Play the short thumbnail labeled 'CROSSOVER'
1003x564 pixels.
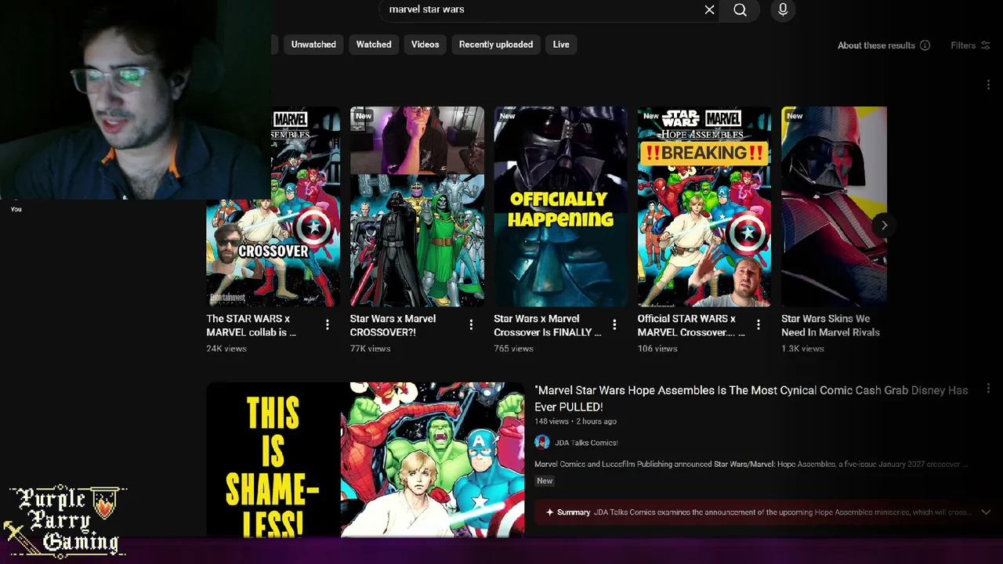(x=273, y=207)
